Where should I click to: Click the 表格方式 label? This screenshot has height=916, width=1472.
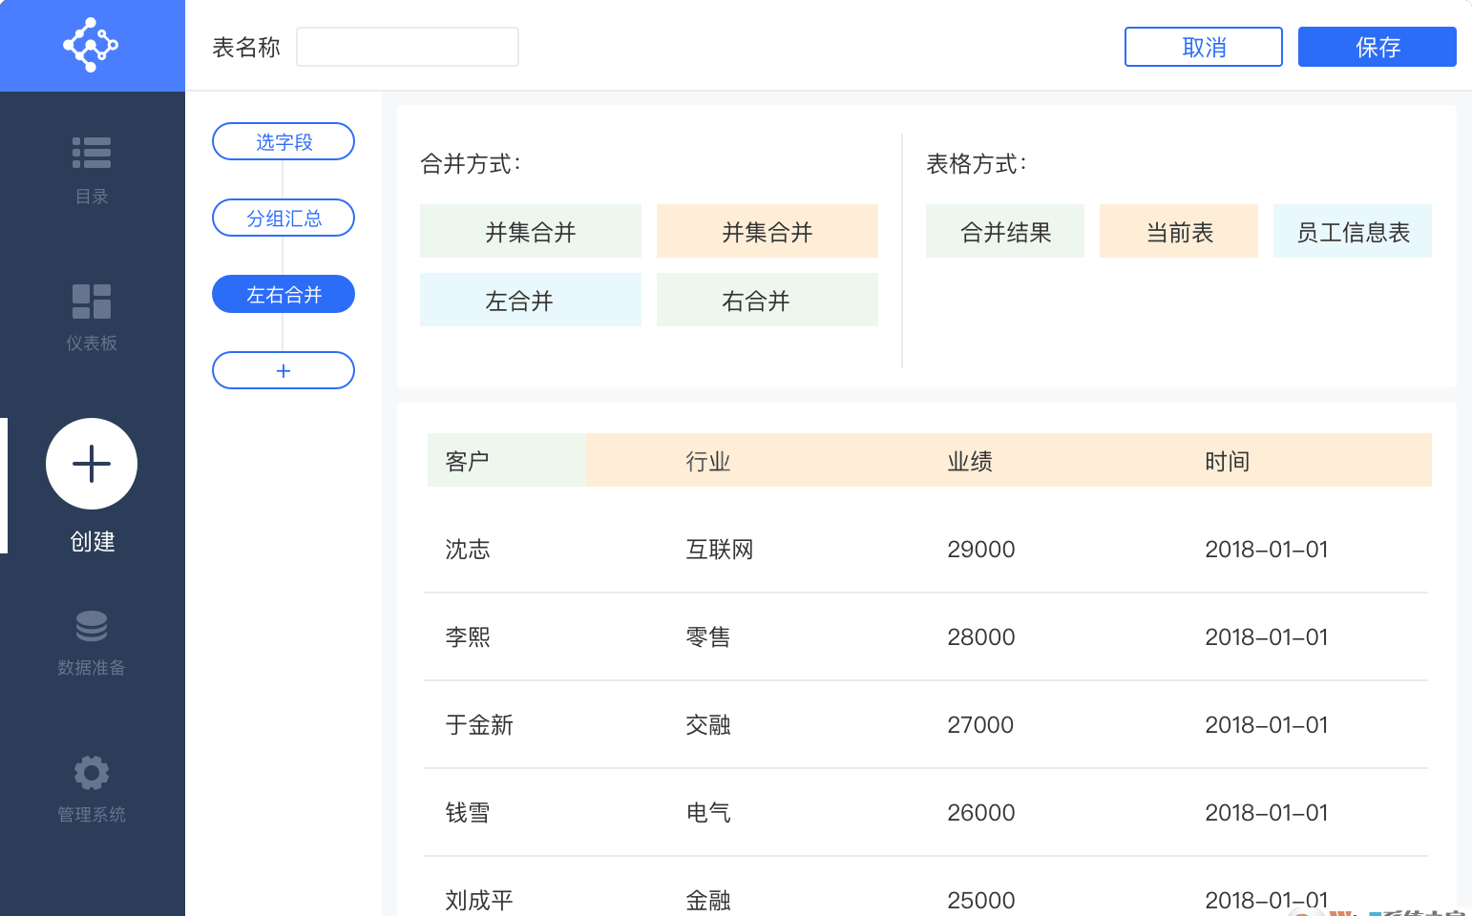(x=977, y=164)
